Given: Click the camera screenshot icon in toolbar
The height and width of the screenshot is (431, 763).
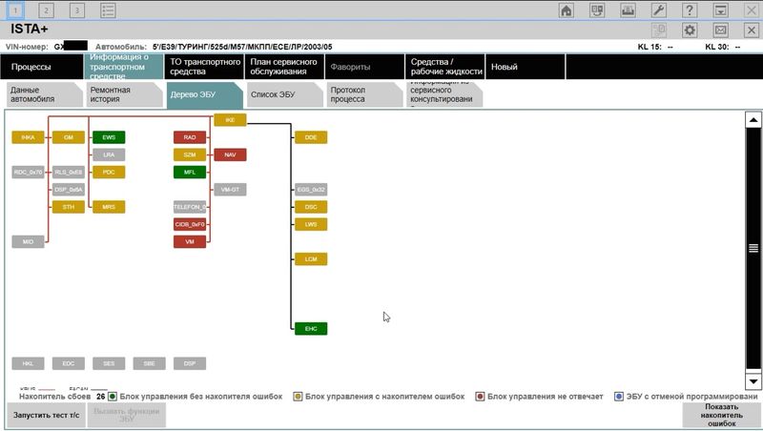Looking at the screenshot, I should coord(628,10).
